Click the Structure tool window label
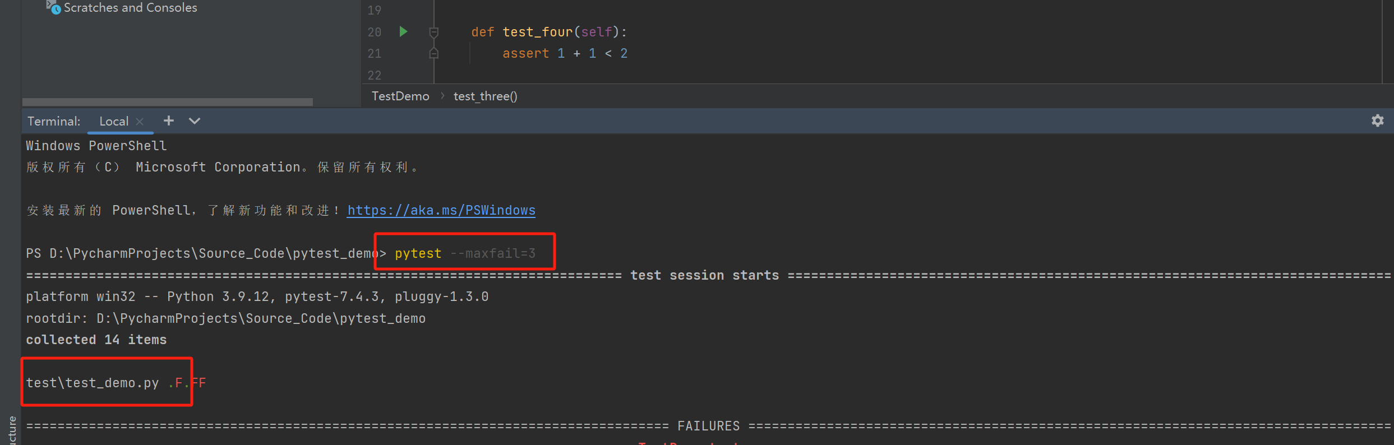This screenshot has height=445, width=1394. click(x=12, y=430)
